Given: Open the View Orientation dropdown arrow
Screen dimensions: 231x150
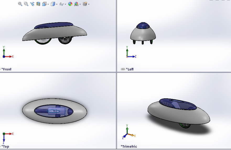Looking at the screenshot, I should (x=48, y=4).
